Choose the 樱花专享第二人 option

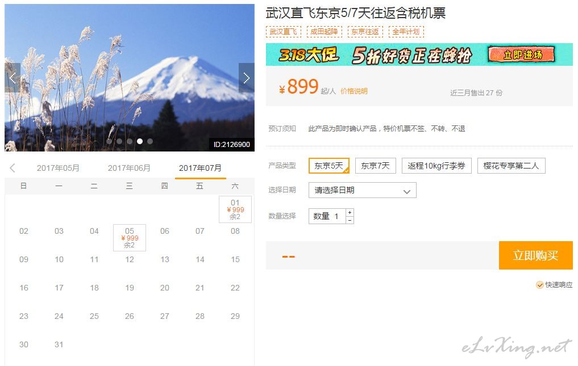tap(511, 166)
